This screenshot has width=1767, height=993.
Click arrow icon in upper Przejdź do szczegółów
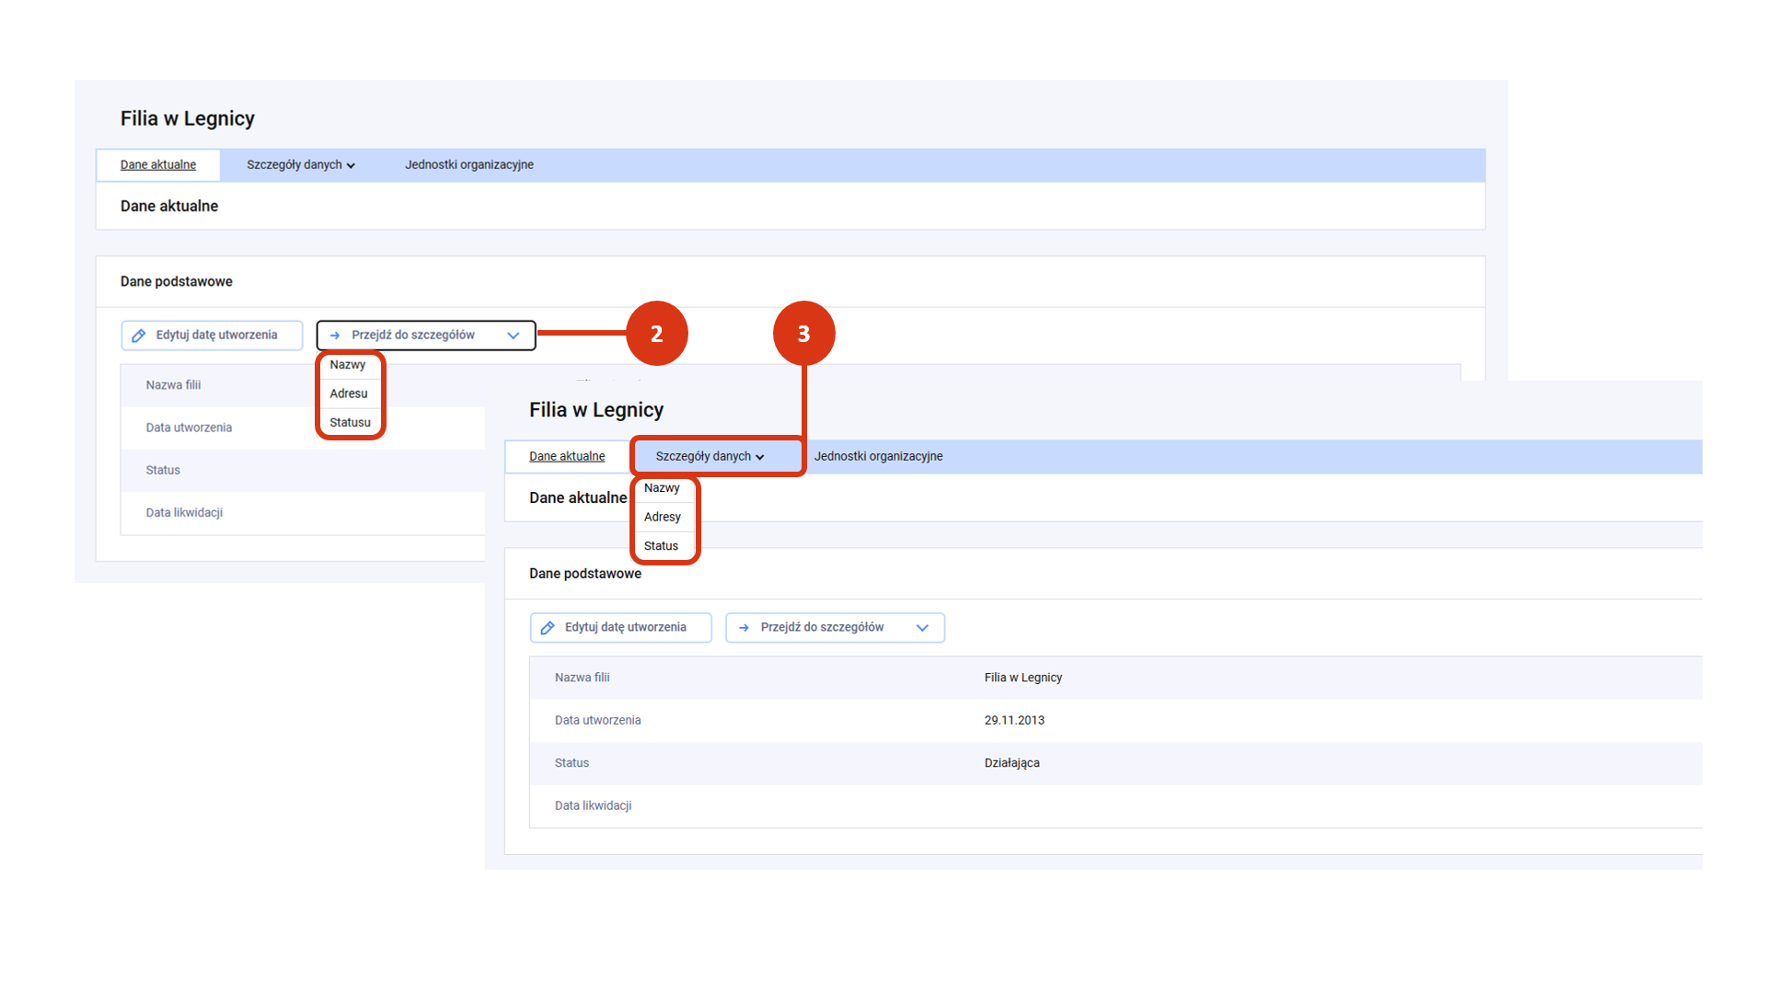click(335, 336)
